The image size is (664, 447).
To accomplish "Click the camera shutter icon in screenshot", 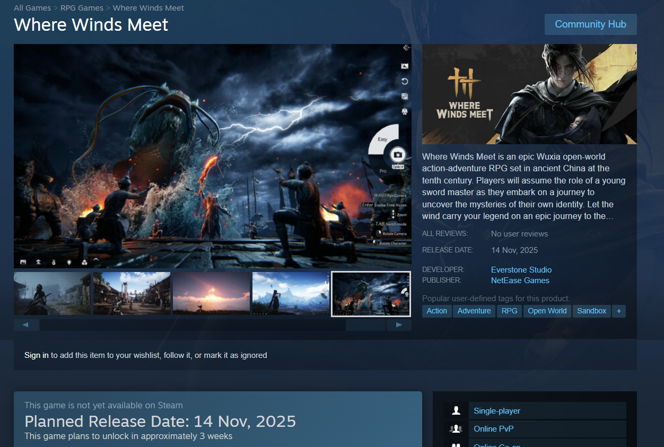I will coord(398,155).
